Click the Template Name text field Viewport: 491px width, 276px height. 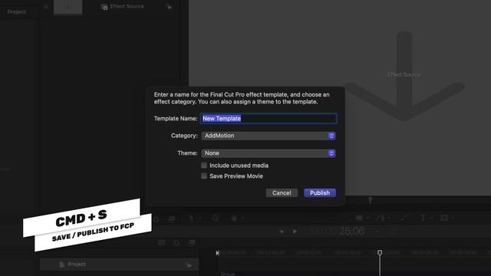269,119
